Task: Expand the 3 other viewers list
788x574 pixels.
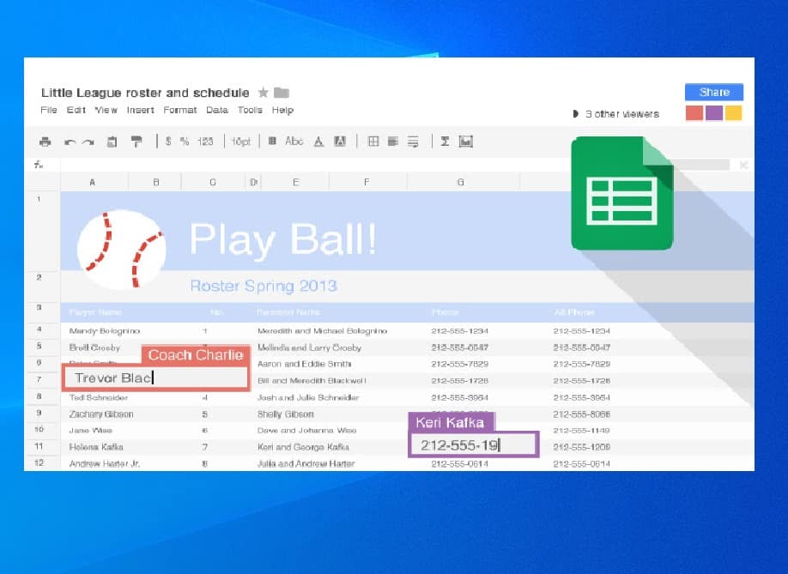Action: pos(616,114)
